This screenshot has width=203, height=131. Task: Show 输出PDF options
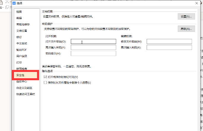[21, 50]
